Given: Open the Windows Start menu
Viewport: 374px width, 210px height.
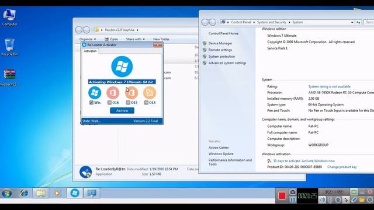Looking at the screenshot, I should pyautogui.click(x=6, y=193).
